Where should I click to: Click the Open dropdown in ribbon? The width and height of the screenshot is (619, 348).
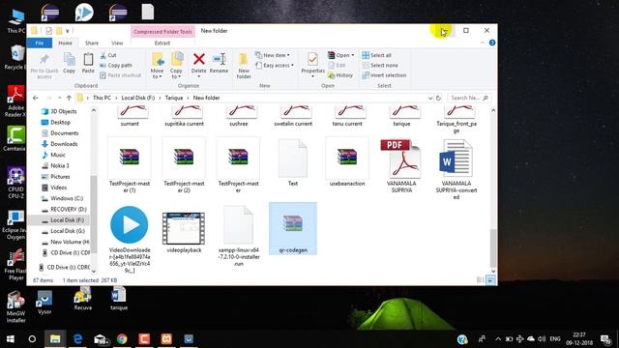coord(341,55)
